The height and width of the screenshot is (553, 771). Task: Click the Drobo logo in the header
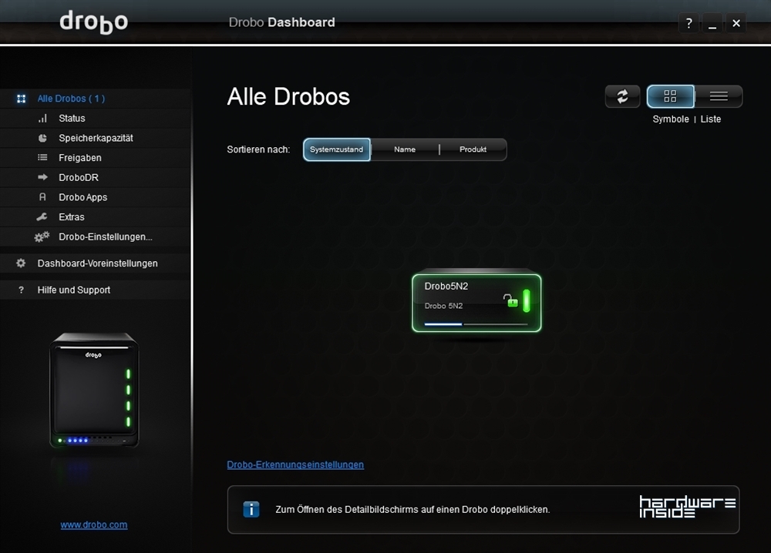pos(93,22)
